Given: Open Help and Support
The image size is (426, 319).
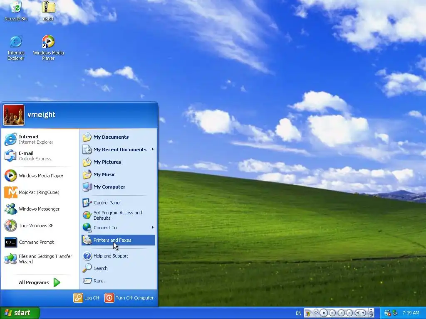Looking at the screenshot, I should coord(118,256).
